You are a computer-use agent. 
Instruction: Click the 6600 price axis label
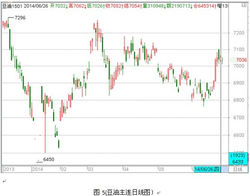(x=239, y=135)
